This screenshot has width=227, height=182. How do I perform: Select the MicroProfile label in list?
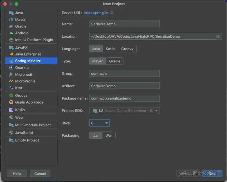tap(25, 81)
